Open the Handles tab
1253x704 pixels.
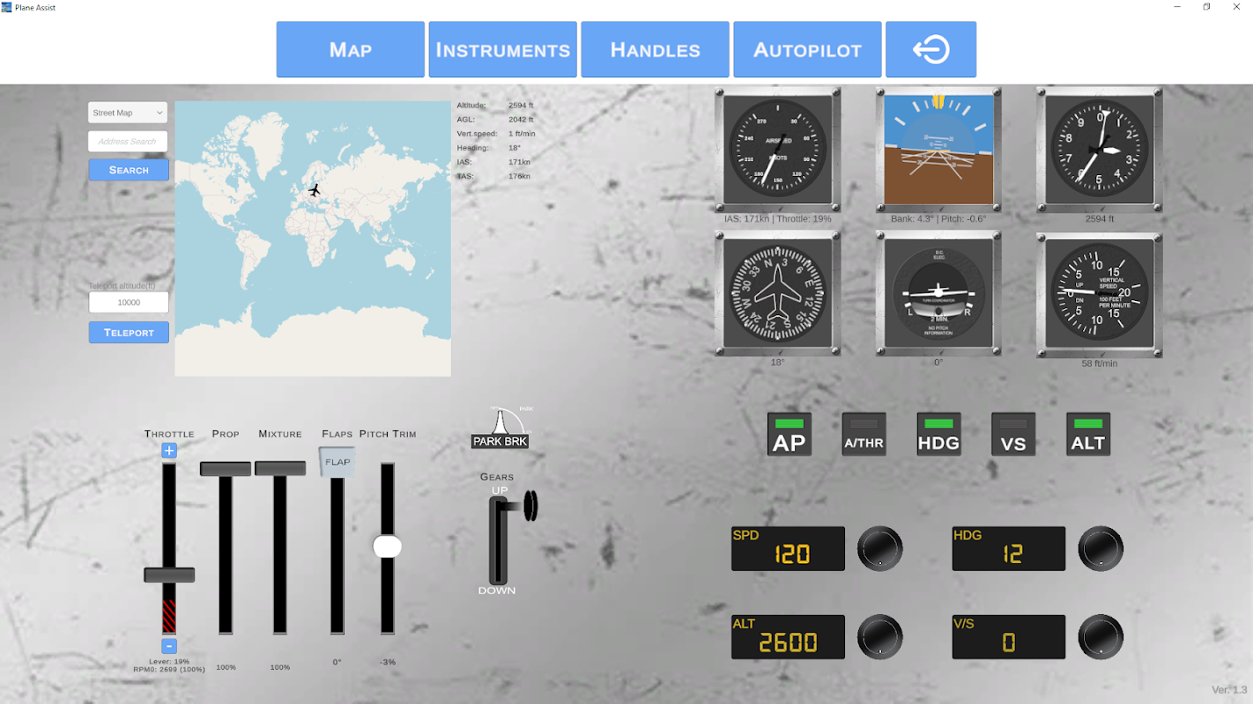(655, 49)
